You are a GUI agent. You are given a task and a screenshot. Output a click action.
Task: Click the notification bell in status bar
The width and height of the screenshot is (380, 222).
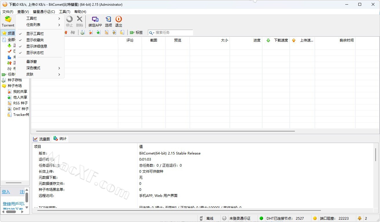click(x=360, y=219)
